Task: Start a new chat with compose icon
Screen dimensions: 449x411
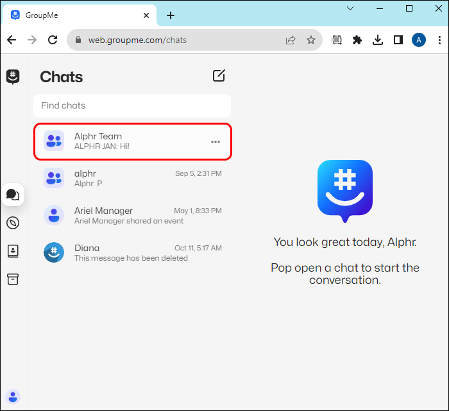Action: (219, 76)
